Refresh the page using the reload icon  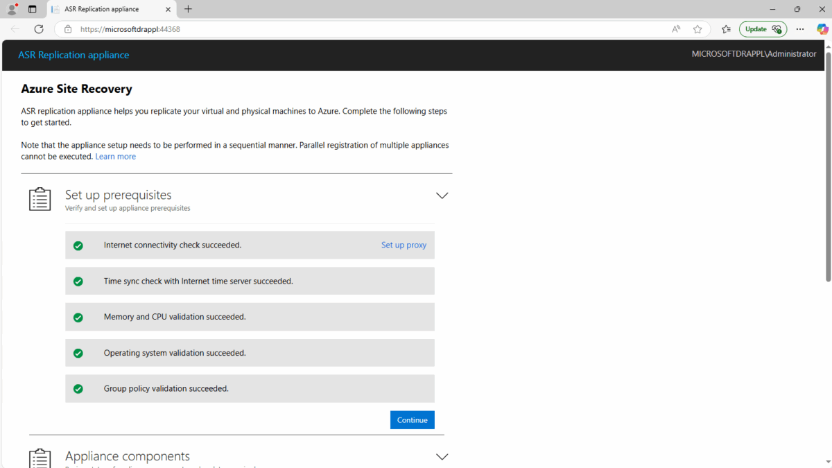tap(39, 29)
